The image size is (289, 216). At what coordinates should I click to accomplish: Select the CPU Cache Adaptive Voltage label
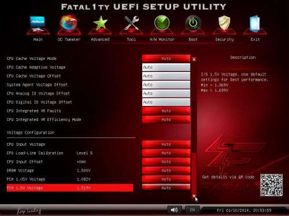tap(36, 67)
